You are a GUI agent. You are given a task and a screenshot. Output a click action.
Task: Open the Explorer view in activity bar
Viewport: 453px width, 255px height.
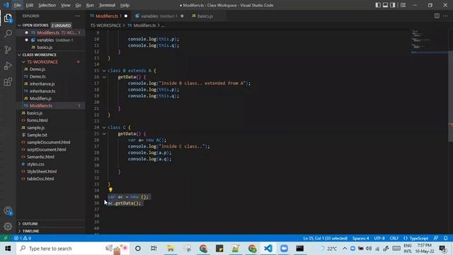[x=8, y=18]
